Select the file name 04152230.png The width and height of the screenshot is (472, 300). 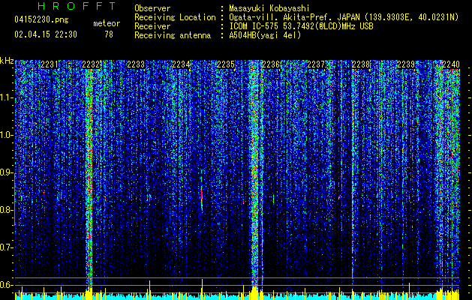coord(41,19)
